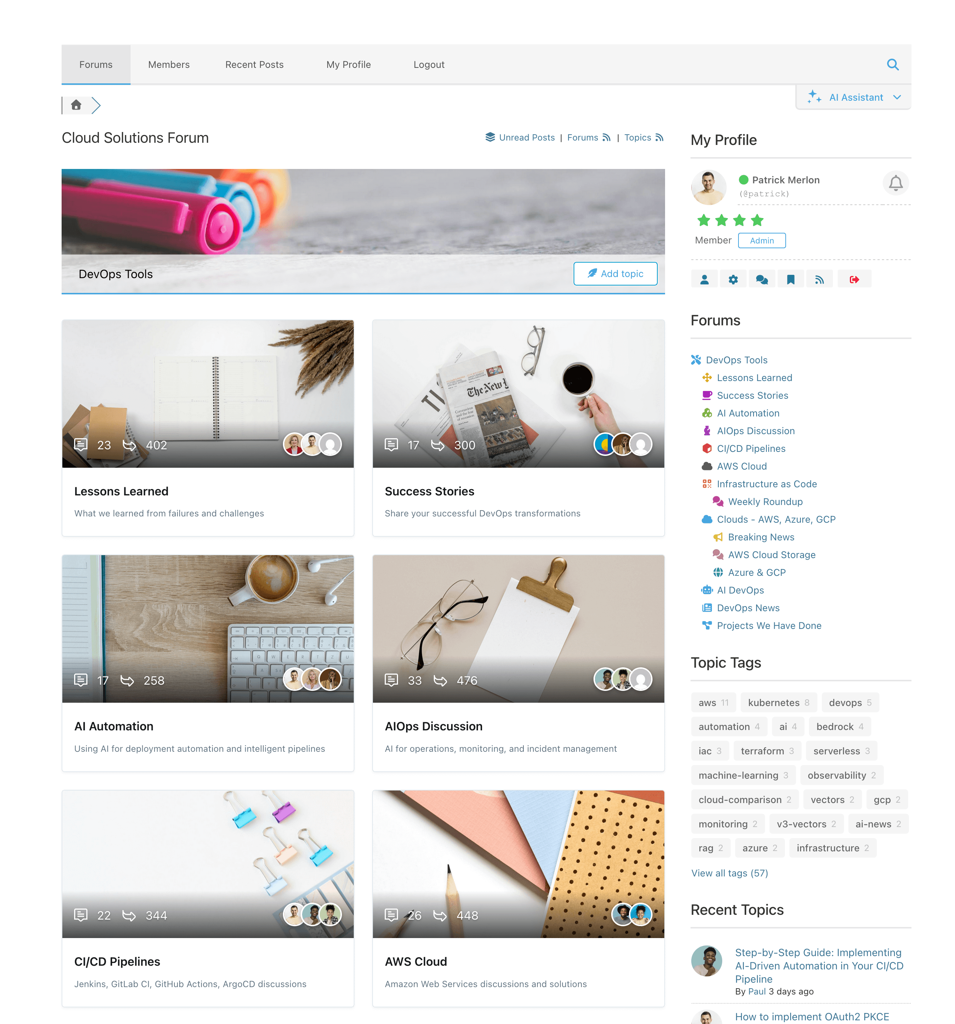
Task: Open profile settings via the gear icon
Action: tap(734, 279)
